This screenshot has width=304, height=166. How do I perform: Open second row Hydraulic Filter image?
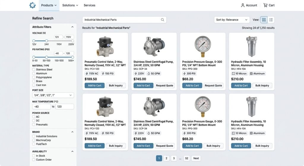[251, 107]
